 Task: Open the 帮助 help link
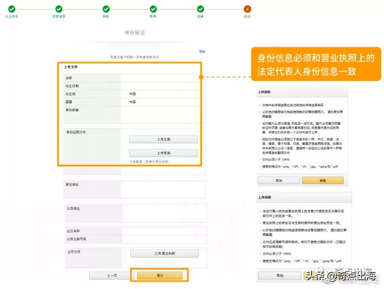[202, 52]
